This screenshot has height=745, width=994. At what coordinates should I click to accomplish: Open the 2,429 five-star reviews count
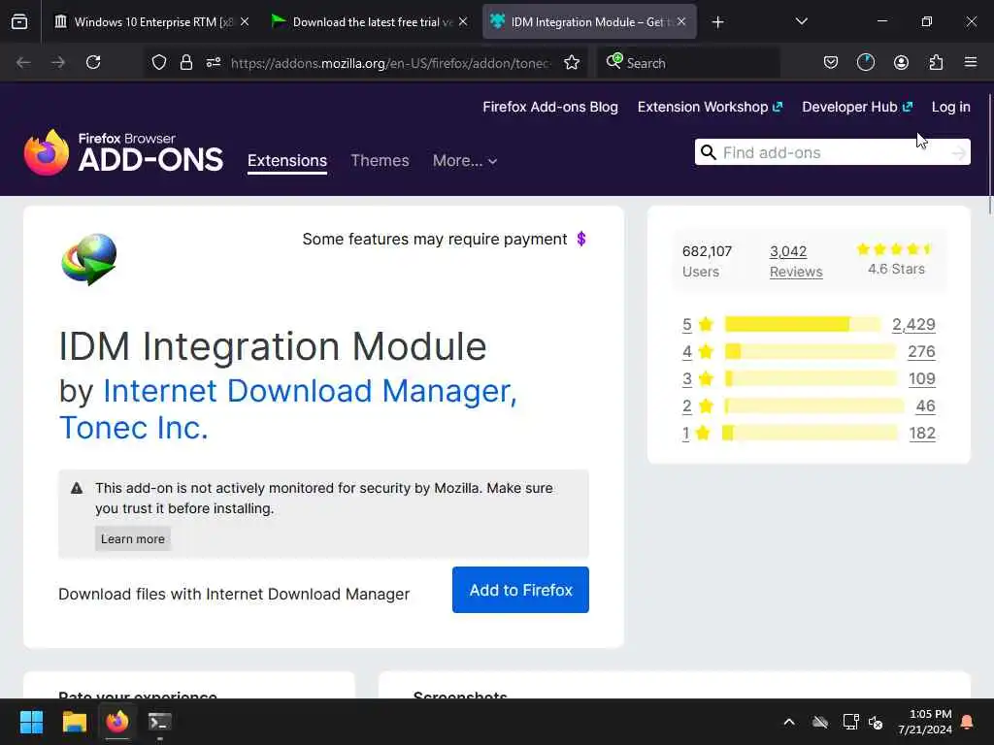point(913,324)
